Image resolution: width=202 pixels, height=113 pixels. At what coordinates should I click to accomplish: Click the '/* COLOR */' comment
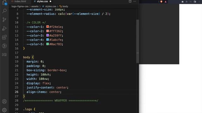36,22
